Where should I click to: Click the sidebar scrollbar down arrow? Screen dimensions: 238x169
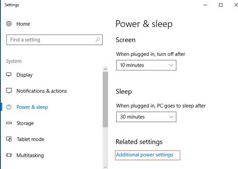(105, 167)
